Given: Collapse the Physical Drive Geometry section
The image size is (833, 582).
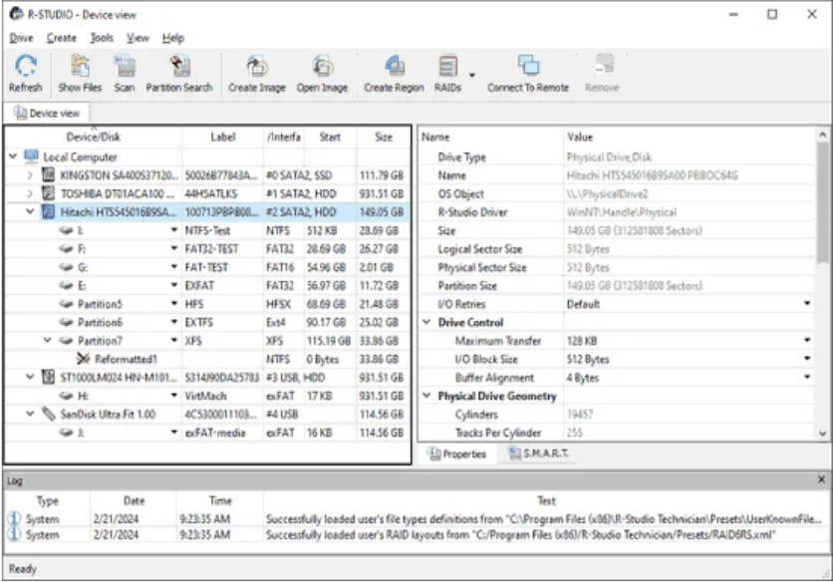Looking at the screenshot, I should [x=426, y=396].
